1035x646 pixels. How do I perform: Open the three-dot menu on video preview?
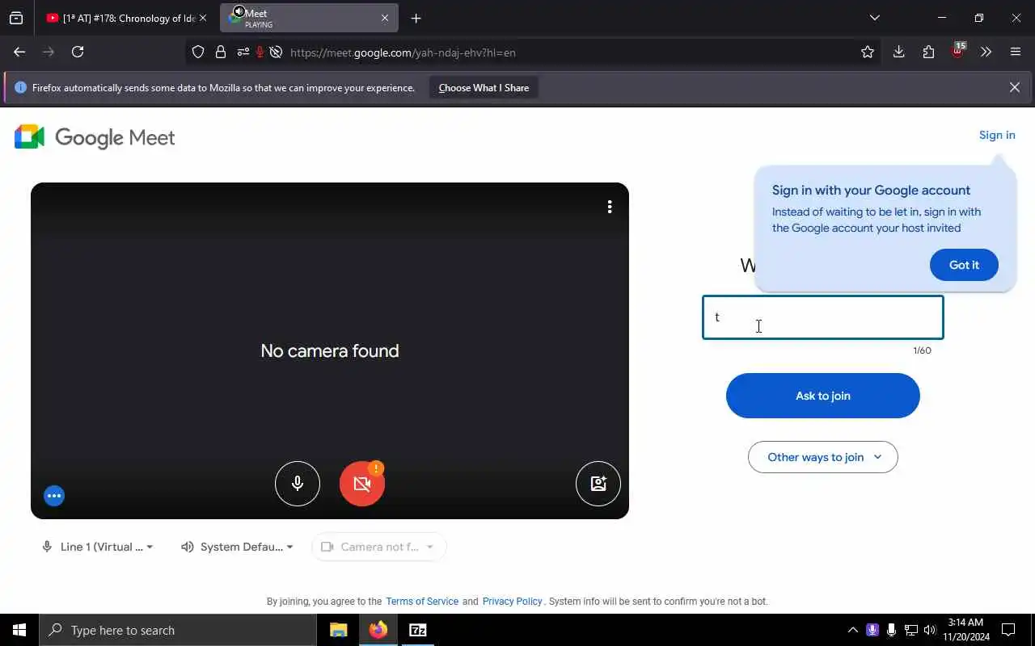pos(610,207)
